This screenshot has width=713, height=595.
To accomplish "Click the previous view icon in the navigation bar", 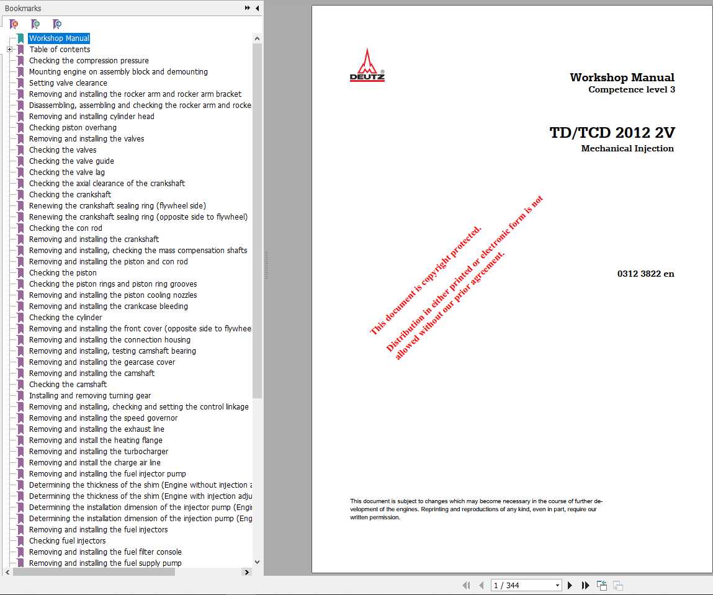I will 601,586.
